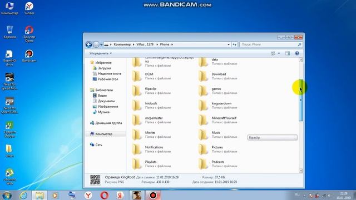
Task: Open BeamNG drive desktop shortcut
Action: point(9,58)
